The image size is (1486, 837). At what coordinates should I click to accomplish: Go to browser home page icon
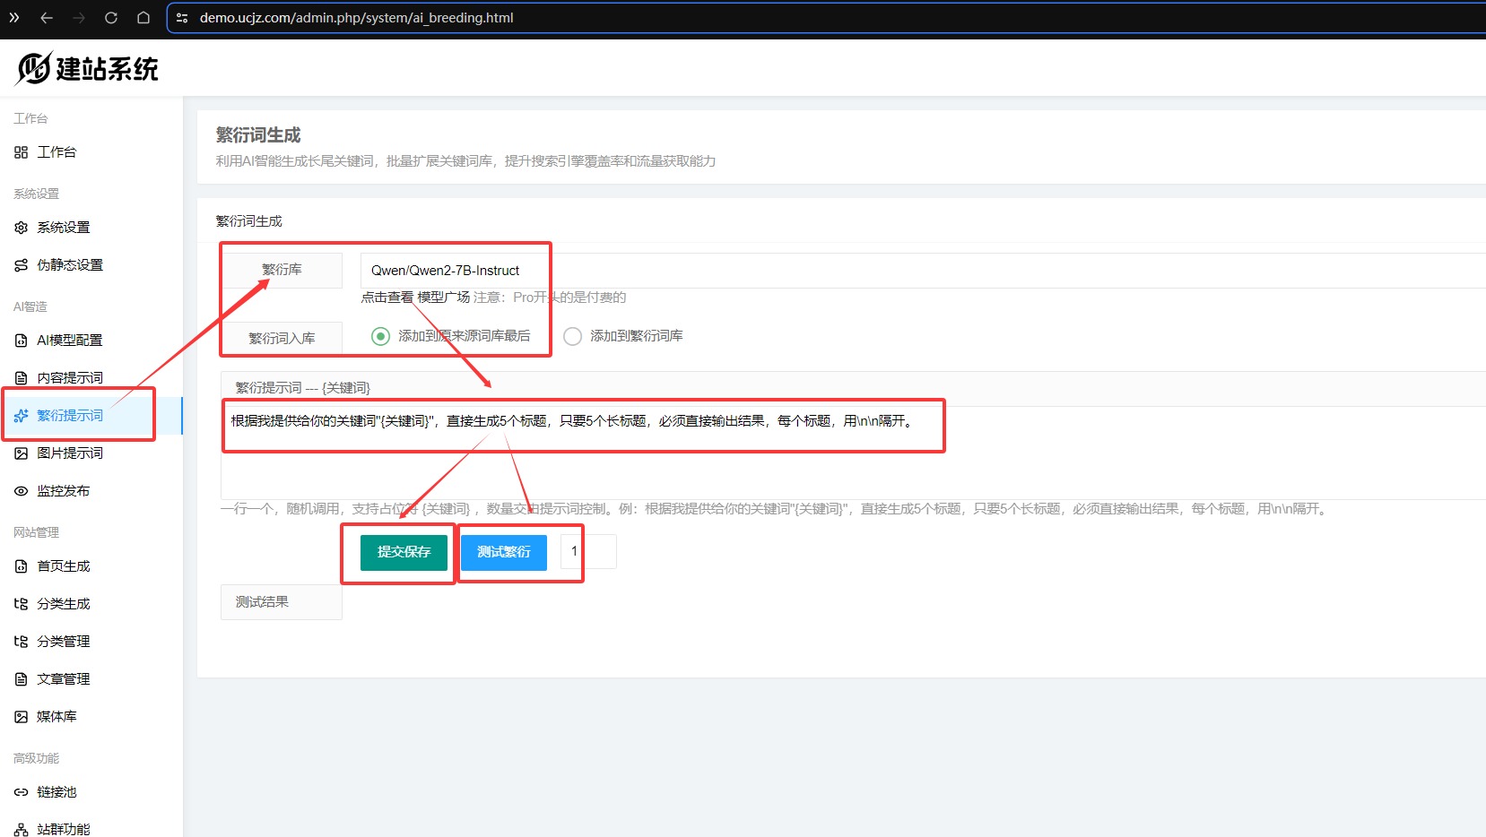point(143,18)
